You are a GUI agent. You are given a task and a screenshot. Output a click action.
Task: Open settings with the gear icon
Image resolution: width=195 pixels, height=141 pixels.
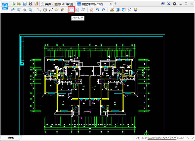(x=175, y=4)
